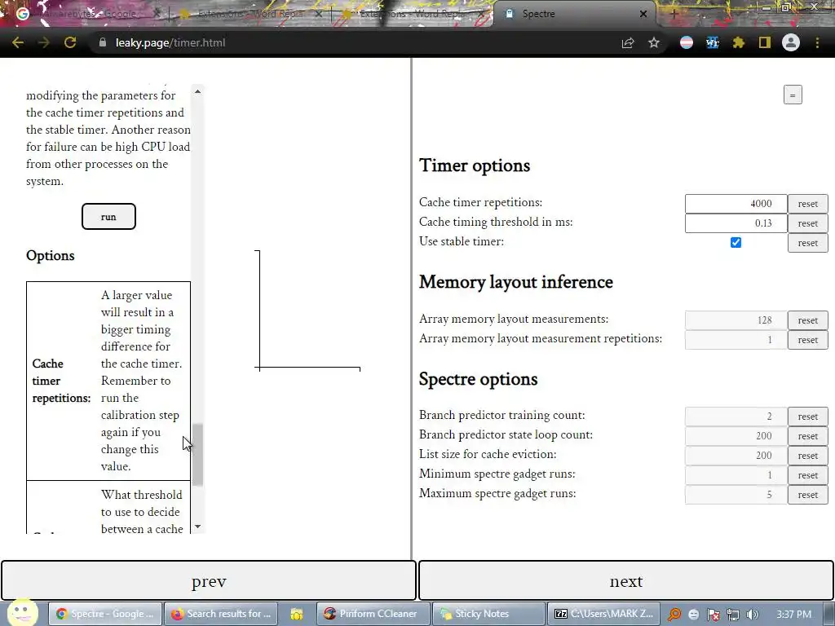The height and width of the screenshot is (626, 835).
Task: Reset the Use stable timer option
Action: point(808,243)
